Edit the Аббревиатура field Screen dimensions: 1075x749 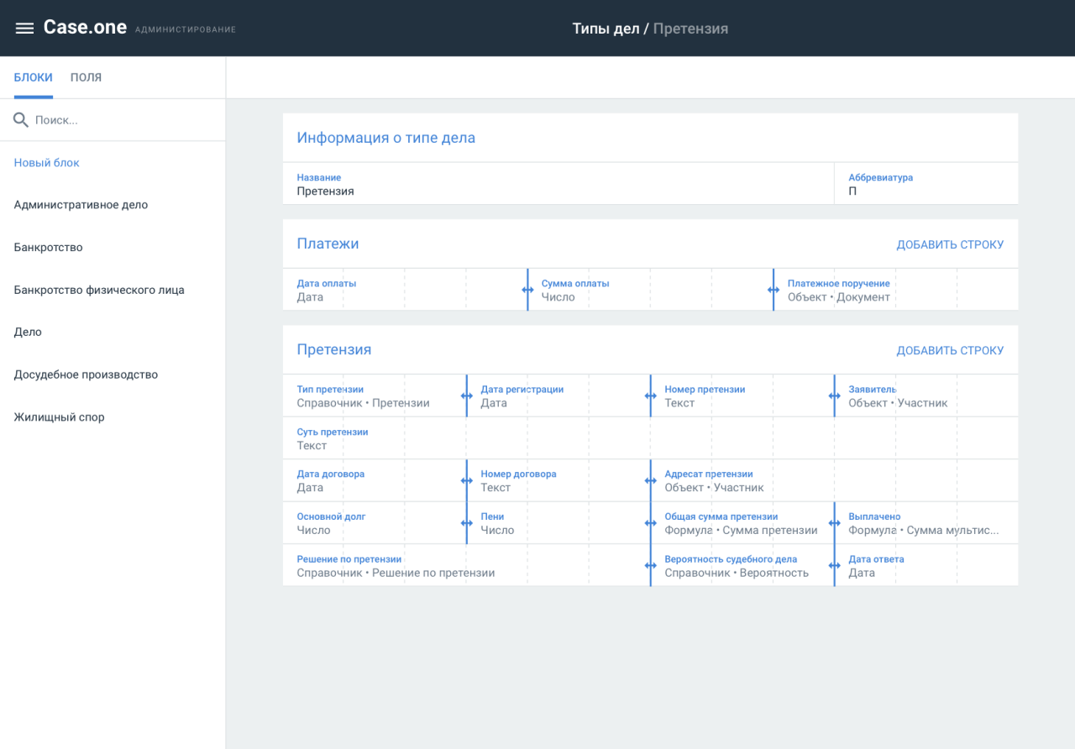(x=926, y=184)
